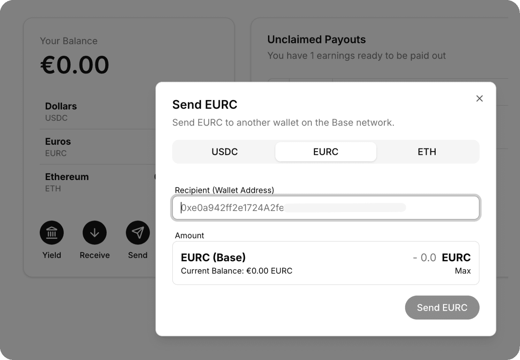Click the Send EURC button
The image size is (520, 360).
pyautogui.click(x=442, y=308)
